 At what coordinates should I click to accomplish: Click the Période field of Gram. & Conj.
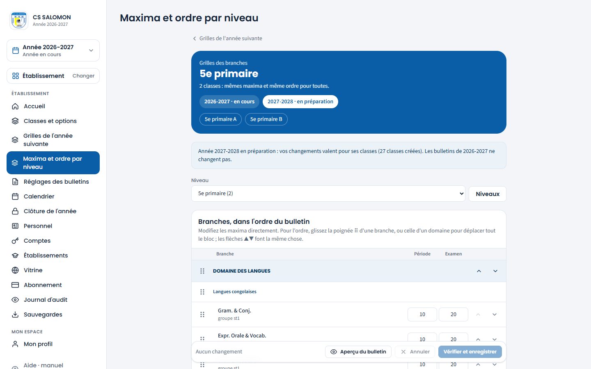coord(422,314)
